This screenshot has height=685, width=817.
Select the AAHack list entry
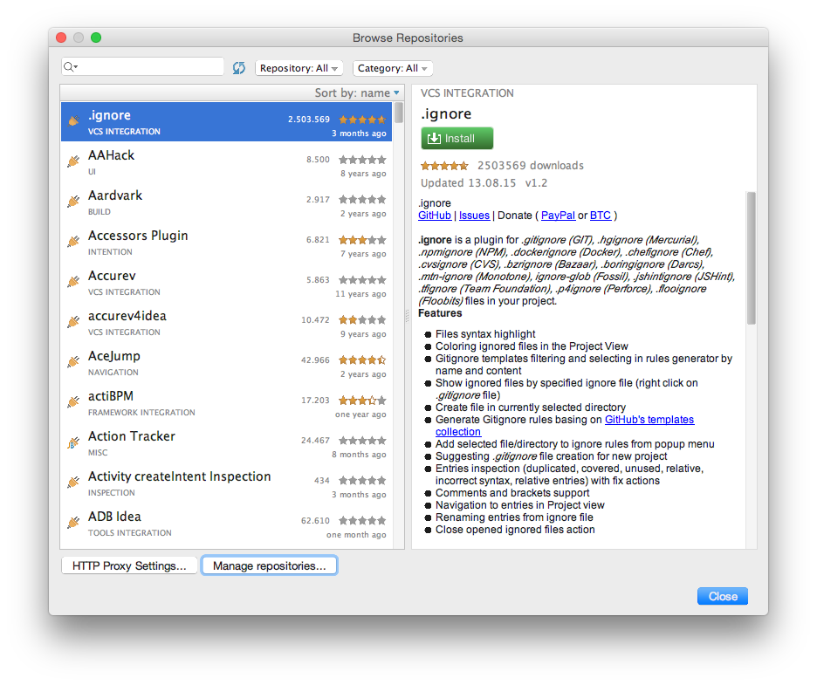point(218,161)
